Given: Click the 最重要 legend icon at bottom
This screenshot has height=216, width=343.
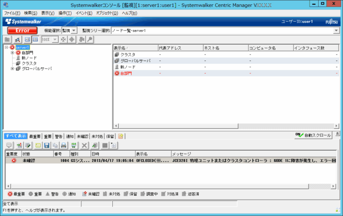Looking at the screenshot, I should [10, 194].
